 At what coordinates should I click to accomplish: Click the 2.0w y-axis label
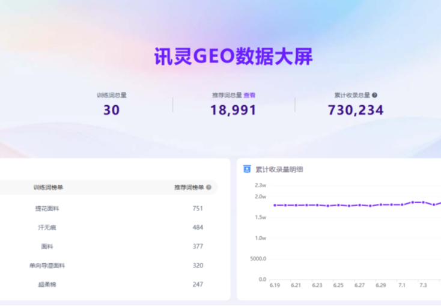(x=260, y=197)
